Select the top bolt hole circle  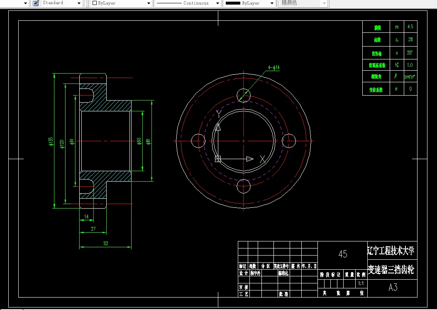(x=244, y=96)
